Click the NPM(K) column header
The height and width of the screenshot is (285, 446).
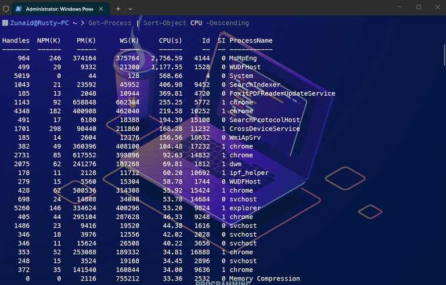[x=49, y=41]
